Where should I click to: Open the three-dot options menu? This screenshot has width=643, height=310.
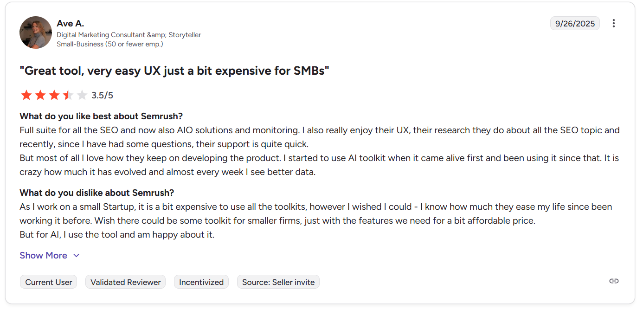[614, 23]
